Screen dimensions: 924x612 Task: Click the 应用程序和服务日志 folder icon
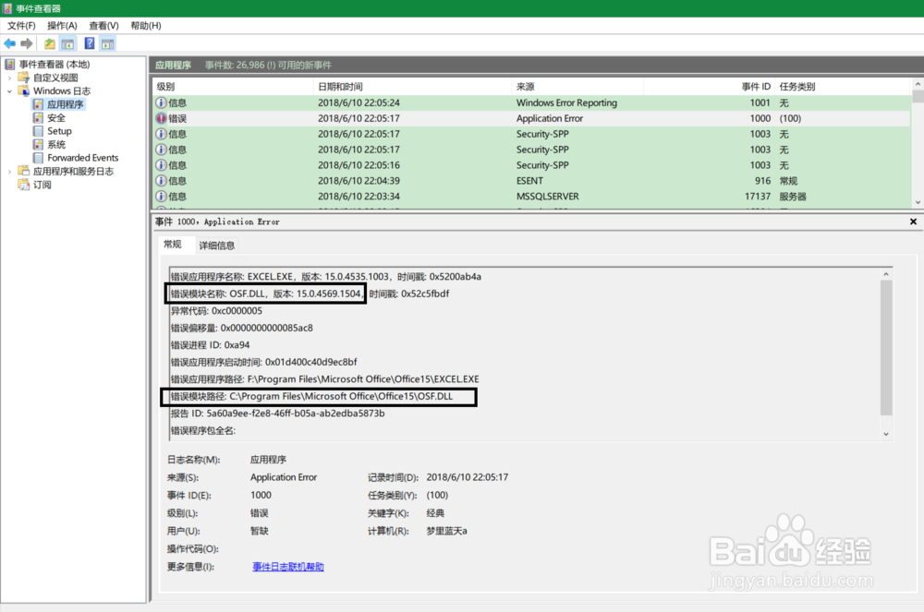(x=24, y=171)
